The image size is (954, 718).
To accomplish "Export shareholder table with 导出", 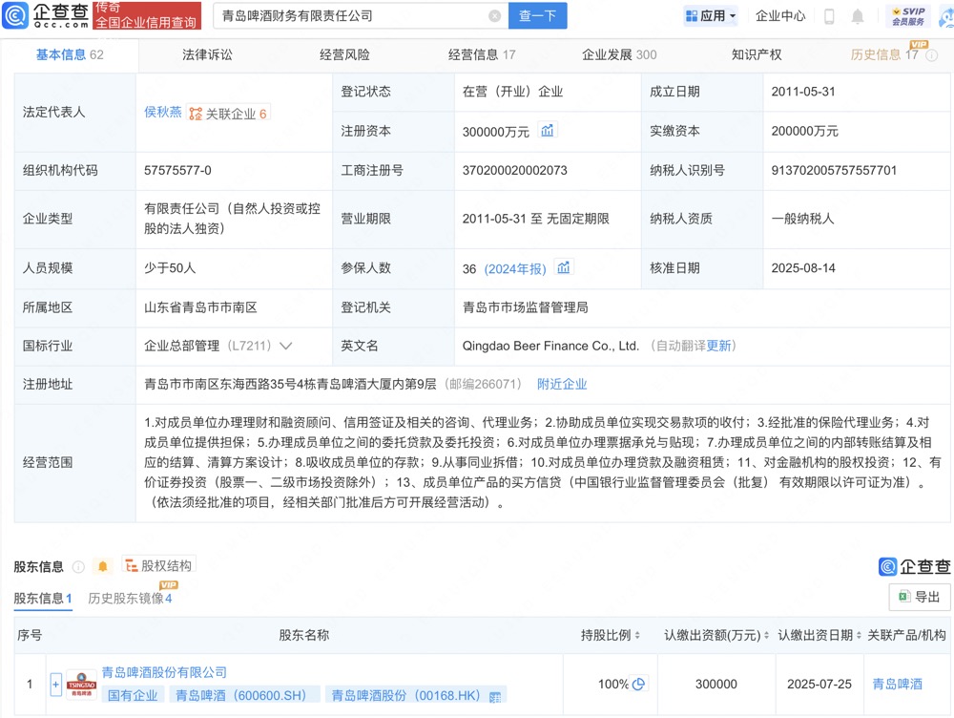I will [920, 597].
